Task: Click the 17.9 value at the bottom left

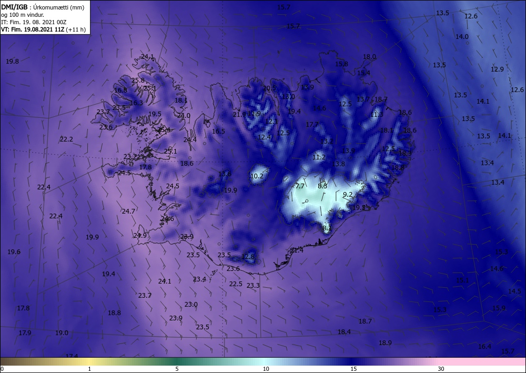Action: pyautogui.click(x=25, y=332)
